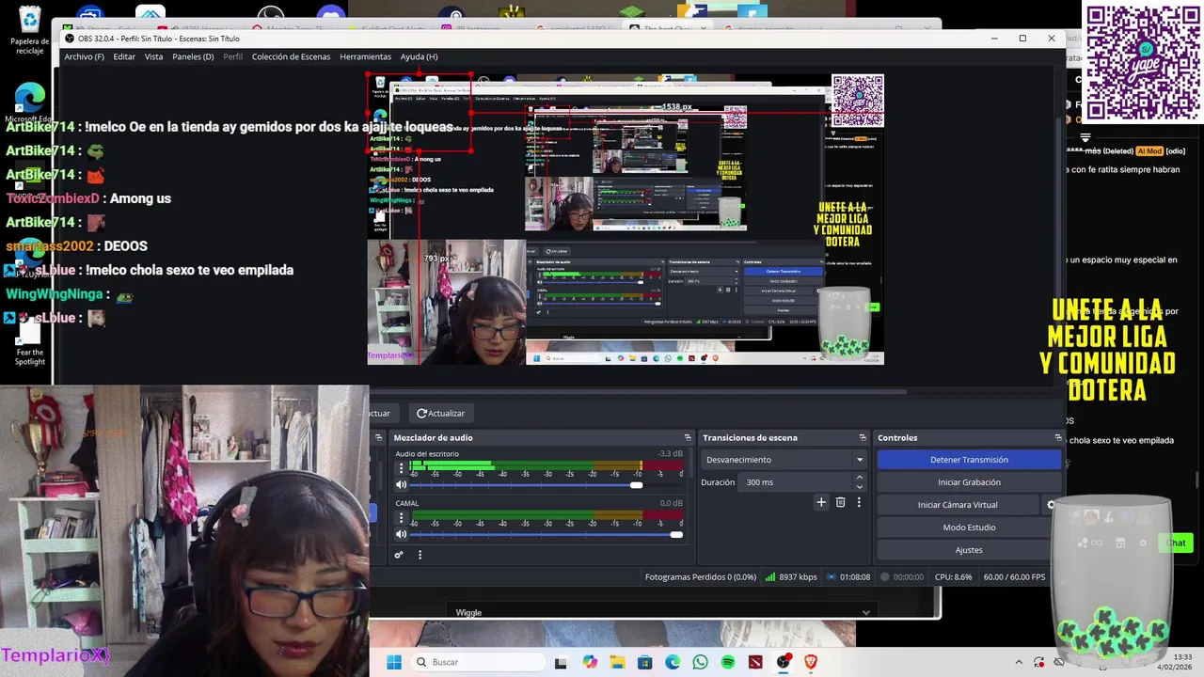Add a new scene transition
The image size is (1204, 677).
pos(821,503)
